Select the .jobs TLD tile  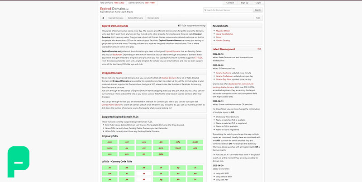[x=161, y=154]
